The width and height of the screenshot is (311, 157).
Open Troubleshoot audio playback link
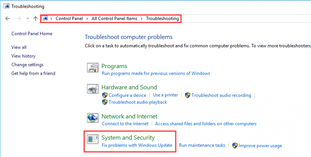pyautogui.click(x=138, y=102)
